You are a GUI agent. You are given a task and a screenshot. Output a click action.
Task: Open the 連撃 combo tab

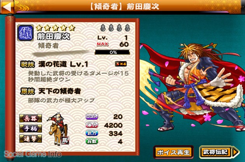pos(31,139)
